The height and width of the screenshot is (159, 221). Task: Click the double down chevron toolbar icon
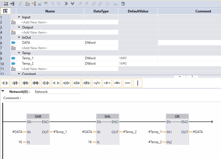(x=73, y=4)
